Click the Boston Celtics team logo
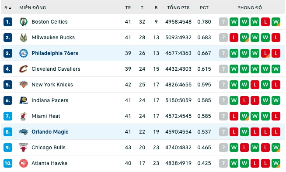This screenshot has width=286, height=172. [x=24, y=22]
